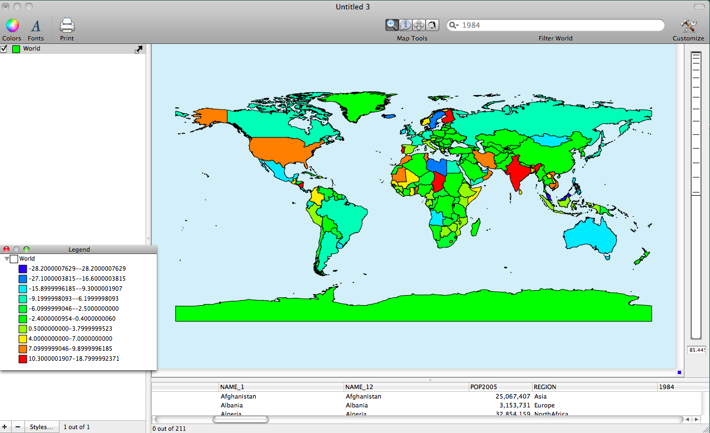The height and width of the screenshot is (433, 710).
Task: Toggle the World layer visibility checkbox
Action: coord(4,49)
